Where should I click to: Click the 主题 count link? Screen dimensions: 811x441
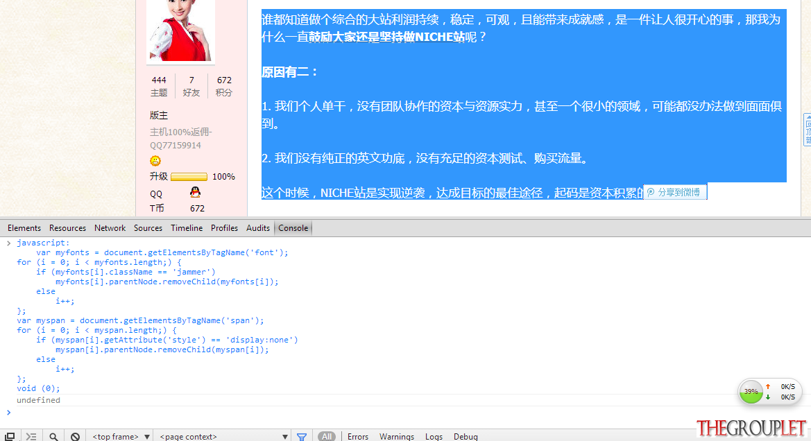pos(159,87)
